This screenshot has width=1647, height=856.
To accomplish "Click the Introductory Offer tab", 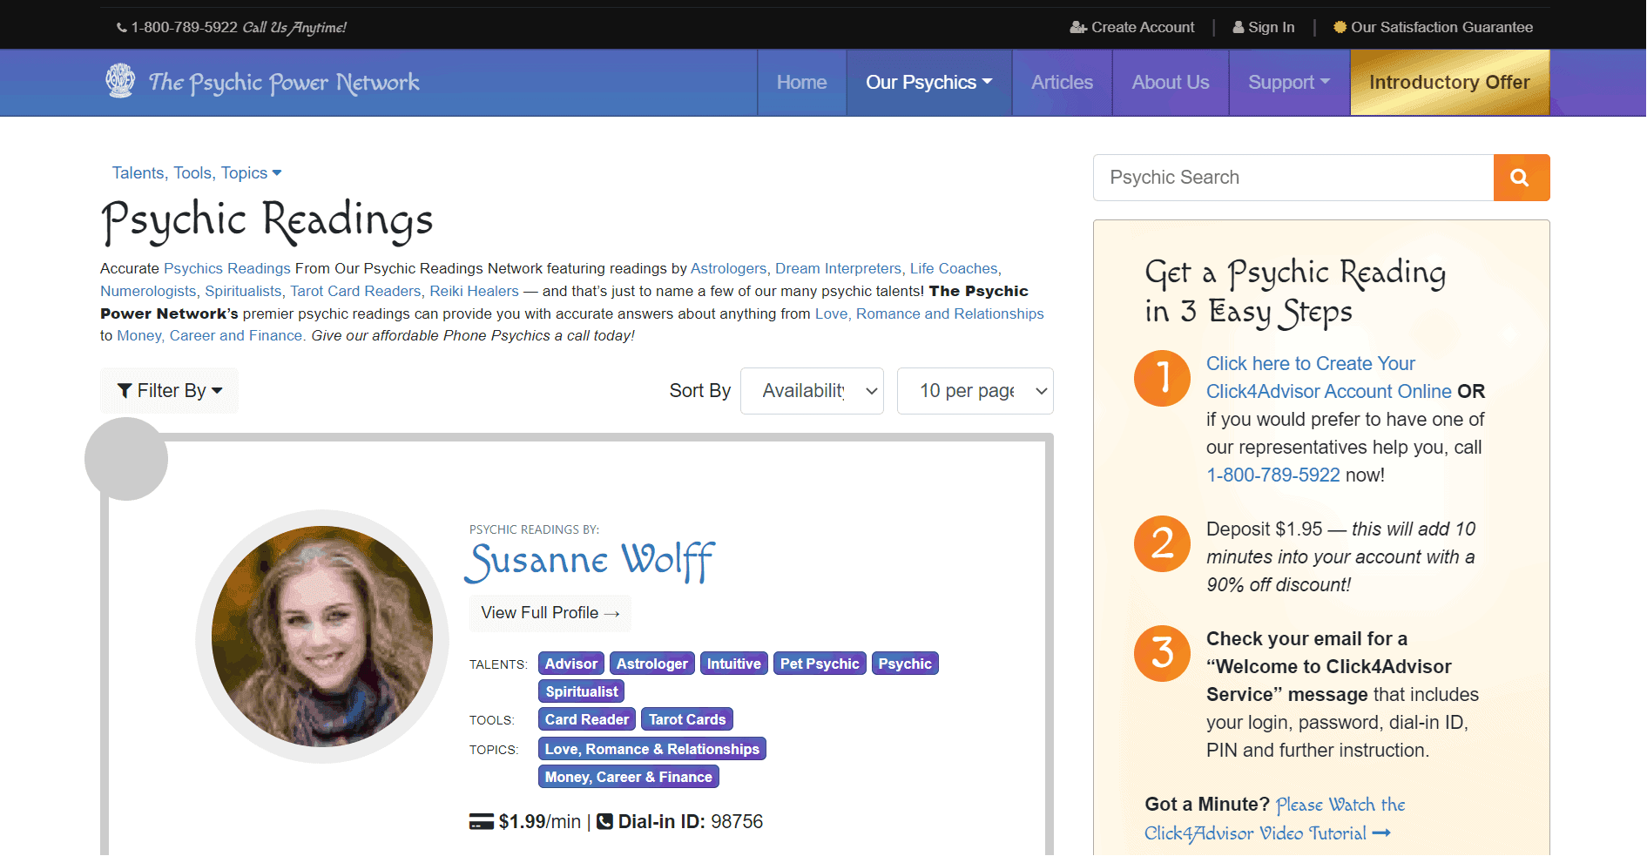I will coord(1449,83).
